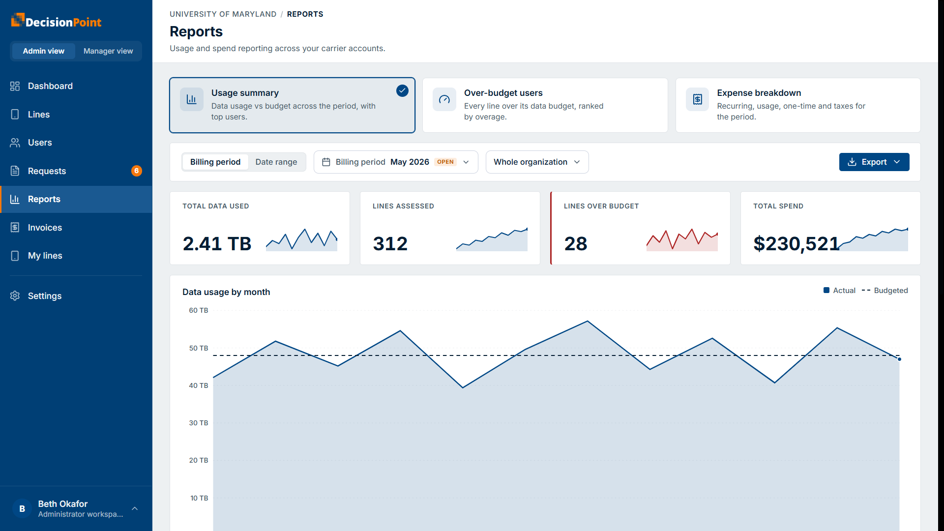This screenshot has width=944, height=531.
Task: Toggle the Actual series in the legend
Action: click(839, 291)
